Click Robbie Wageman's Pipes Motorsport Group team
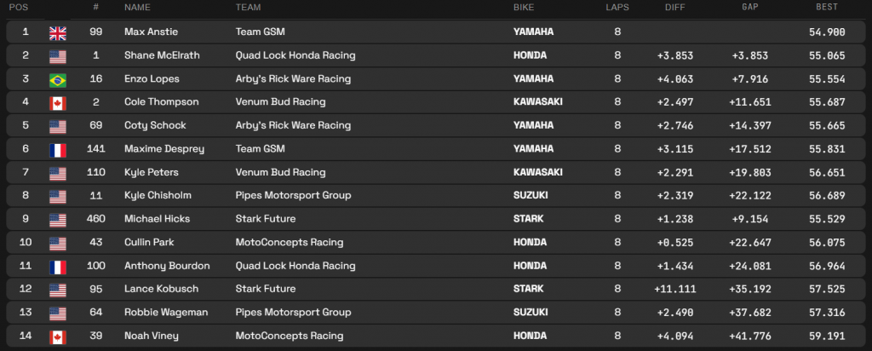 pyautogui.click(x=294, y=313)
